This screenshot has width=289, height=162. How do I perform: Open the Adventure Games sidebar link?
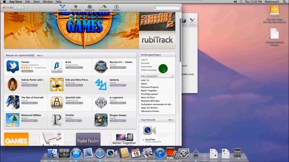coord(150,111)
